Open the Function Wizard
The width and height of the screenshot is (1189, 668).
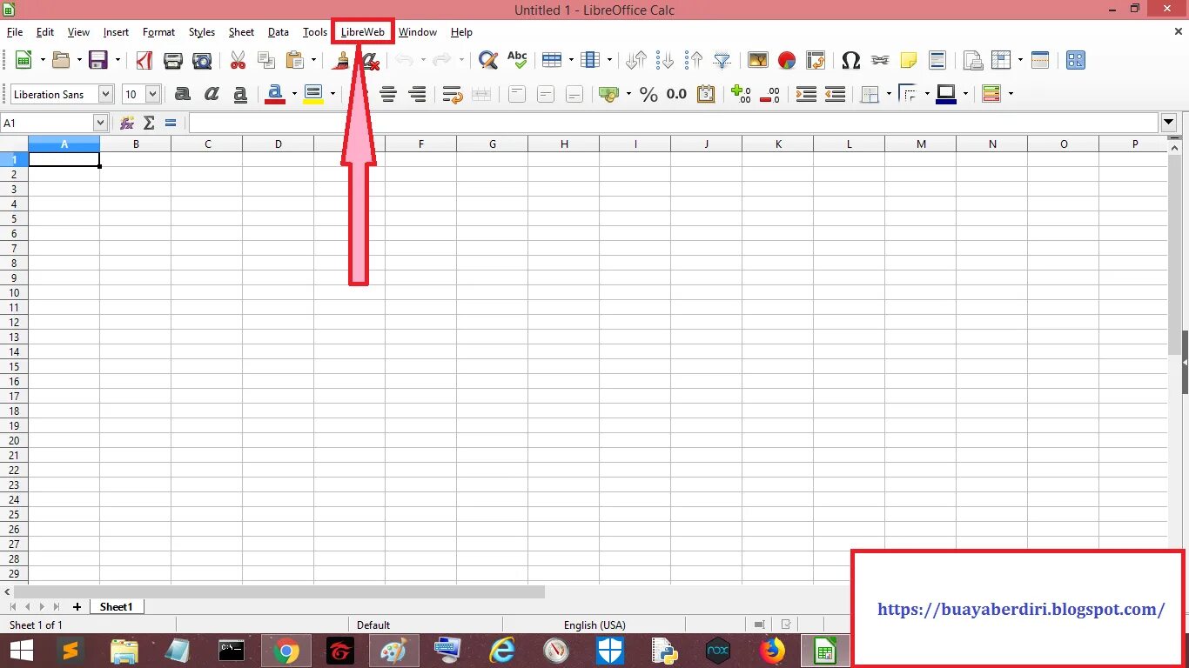(127, 124)
